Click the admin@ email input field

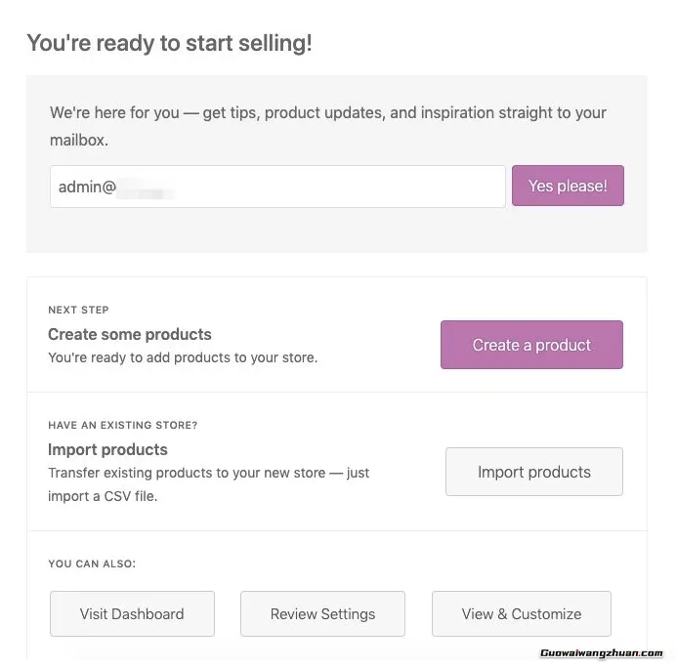pyautogui.click(x=277, y=187)
